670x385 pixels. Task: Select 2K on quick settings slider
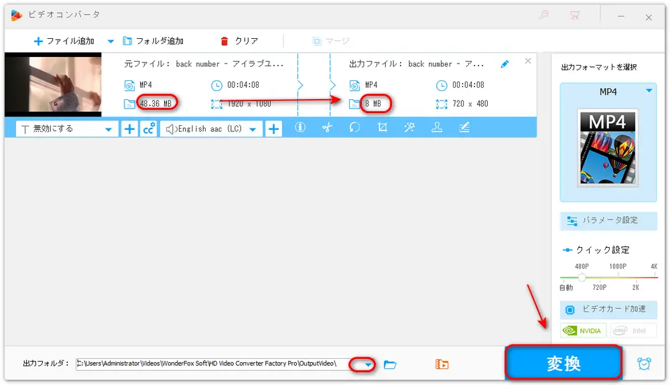pos(635,288)
